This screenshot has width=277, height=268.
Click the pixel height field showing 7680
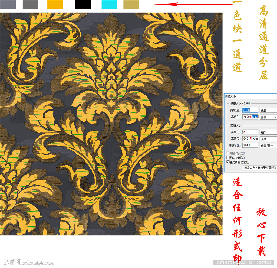(x=250, y=117)
